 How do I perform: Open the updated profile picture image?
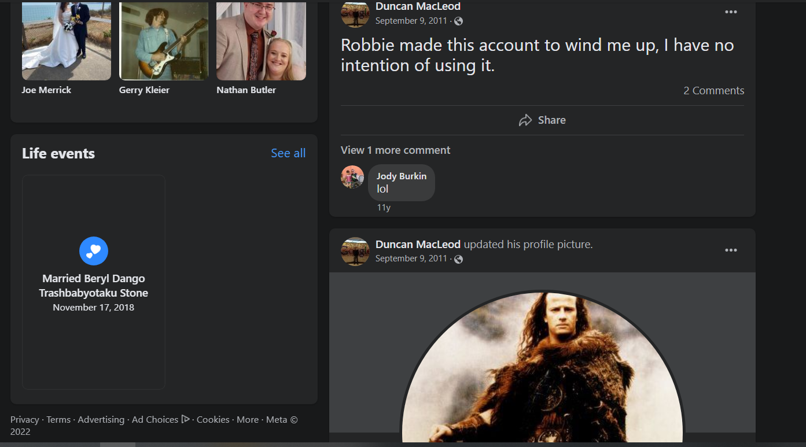point(542,367)
